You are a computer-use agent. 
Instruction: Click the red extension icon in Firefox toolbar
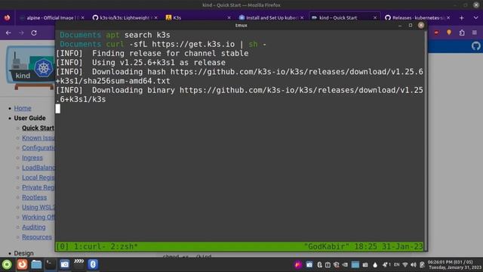(x=437, y=32)
